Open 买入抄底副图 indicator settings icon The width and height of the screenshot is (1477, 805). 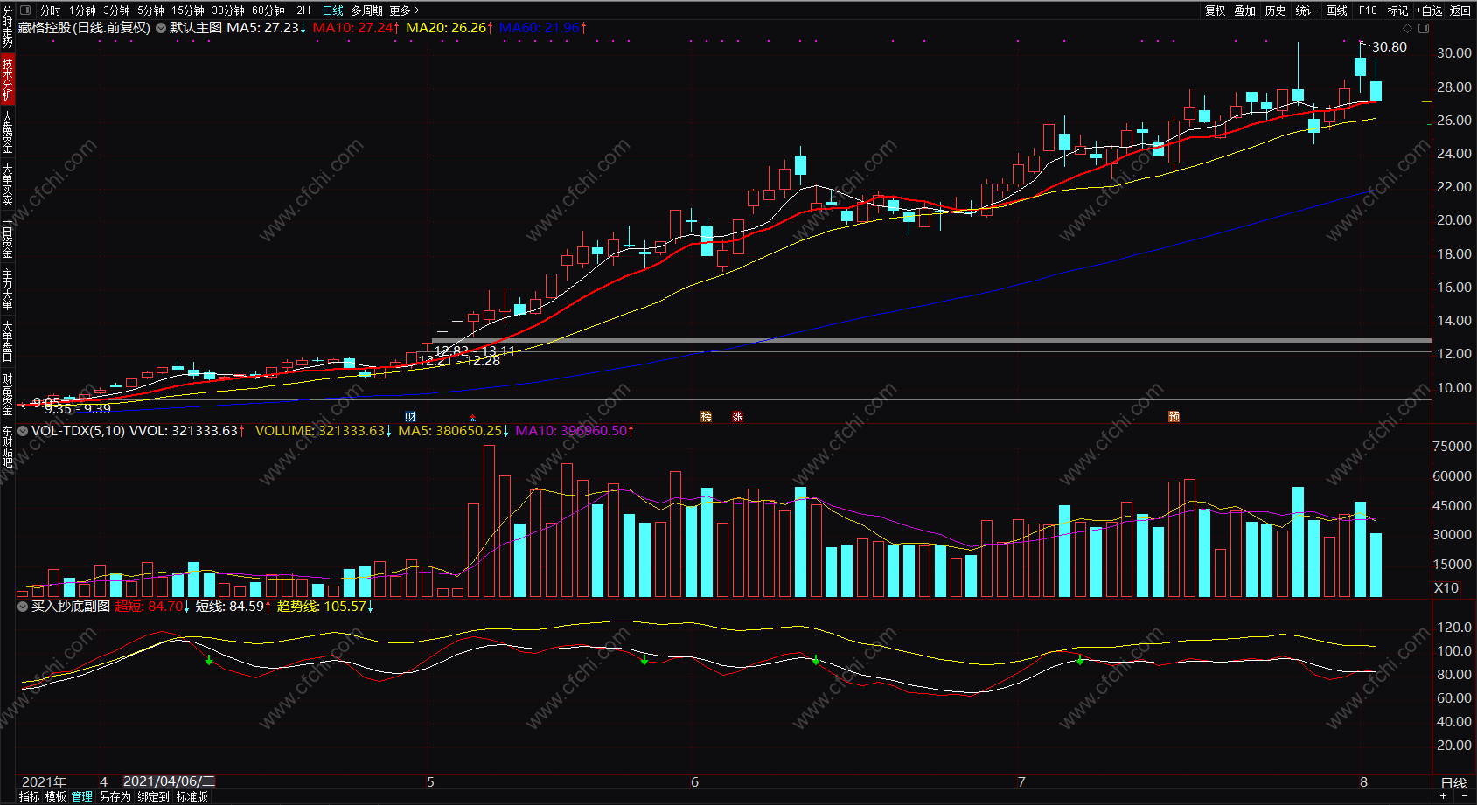coord(23,606)
